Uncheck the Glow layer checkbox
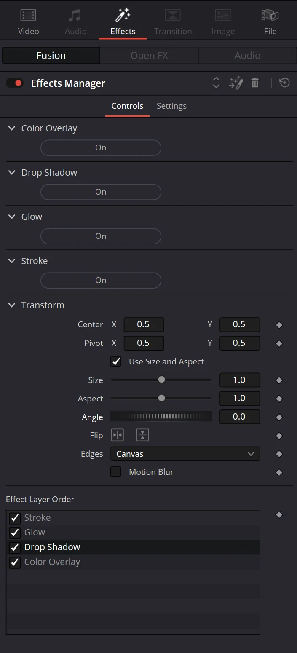Image resolution: width=297 pixels, height=653 pixels. click(15, 533)
